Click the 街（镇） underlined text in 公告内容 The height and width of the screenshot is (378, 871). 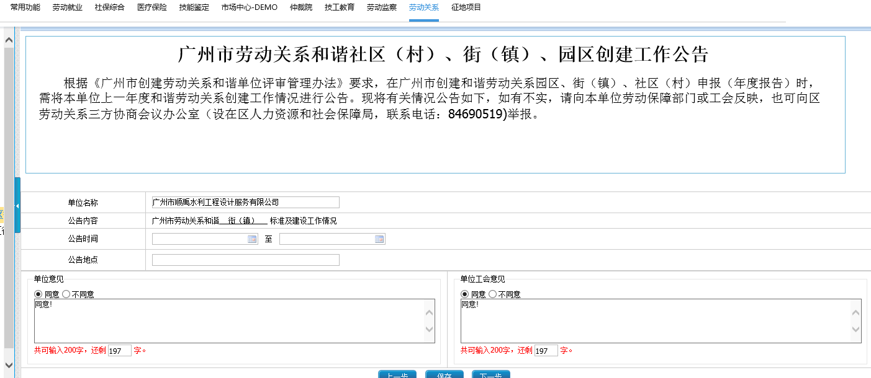(x=243, y=221)
